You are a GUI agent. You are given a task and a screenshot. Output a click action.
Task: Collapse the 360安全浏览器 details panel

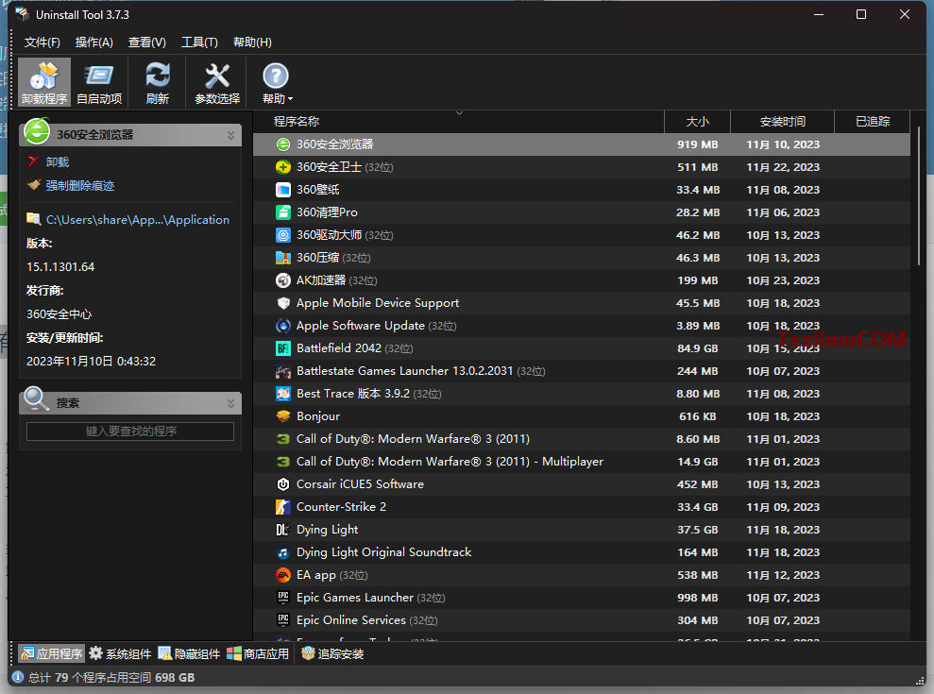[230, 135]
